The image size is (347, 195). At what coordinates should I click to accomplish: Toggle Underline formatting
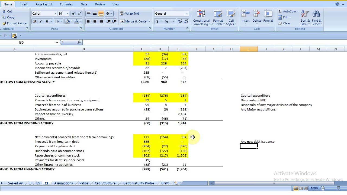point(47,21)
